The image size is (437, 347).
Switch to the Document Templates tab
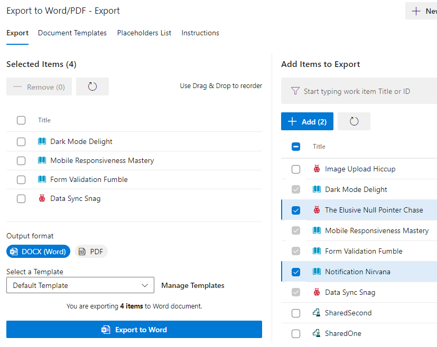click(72, 33)
